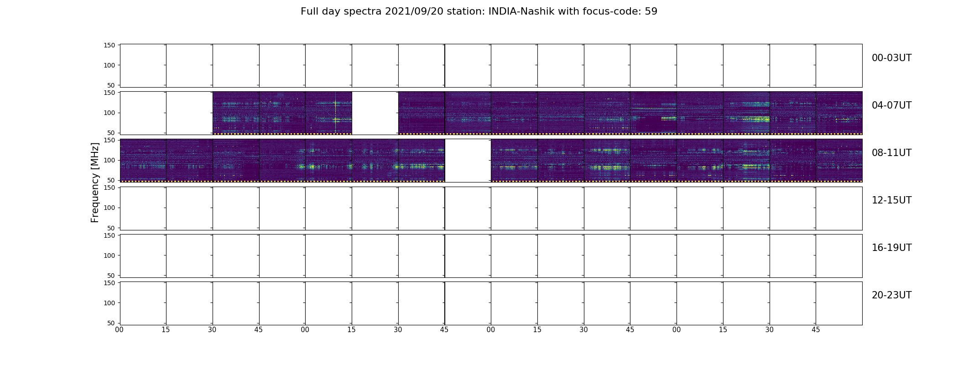958x365 pixels.
Task: Click the 100 tick of the 08-11UT row
Action: click(109, 160)
